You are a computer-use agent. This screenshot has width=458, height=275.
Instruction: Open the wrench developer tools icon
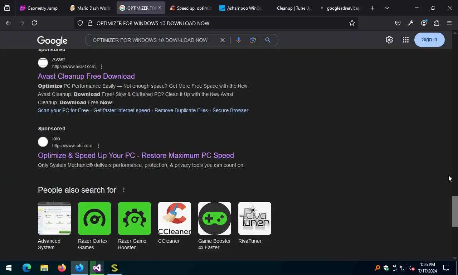[x=411, y=23]
